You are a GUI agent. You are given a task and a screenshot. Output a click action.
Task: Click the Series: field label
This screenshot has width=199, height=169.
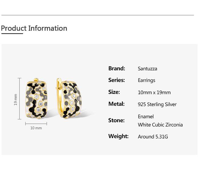(117, 80)
